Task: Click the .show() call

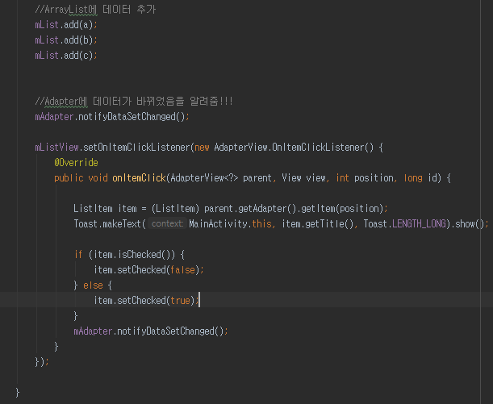Action: click(467, 224)
